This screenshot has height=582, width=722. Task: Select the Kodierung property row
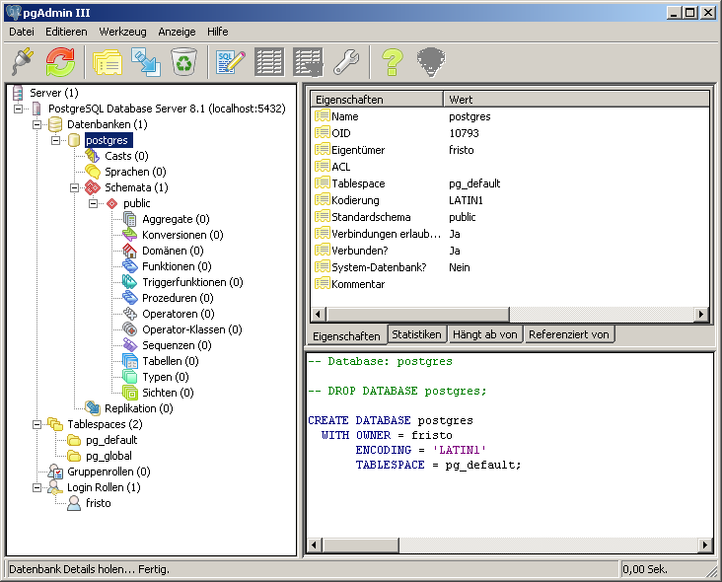click(510, 200)
